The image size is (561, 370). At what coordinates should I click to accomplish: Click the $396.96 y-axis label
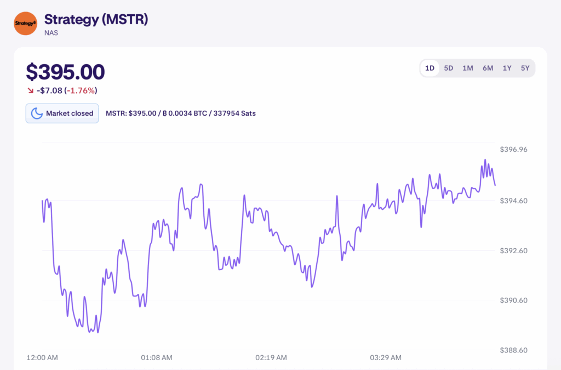[513, 149]
